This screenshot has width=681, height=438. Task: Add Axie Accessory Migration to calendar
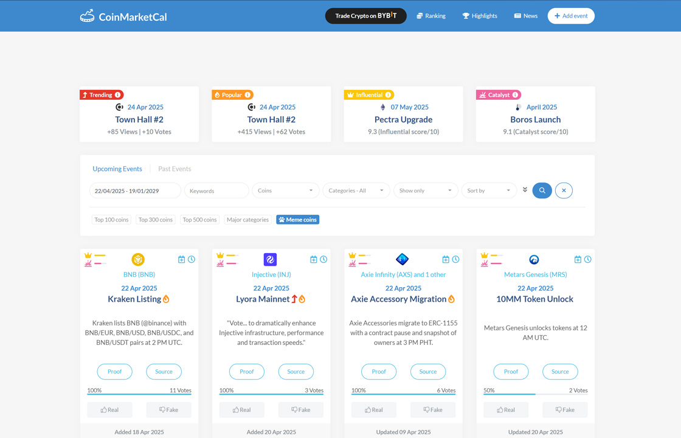(x=446, y=259)
